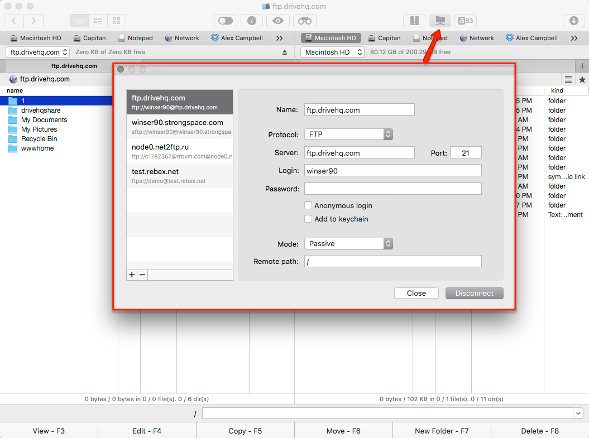Image resolution: width=589 pixels, height=438 pixels.
Task: Click View - F3 button
Action: (49, 431)
